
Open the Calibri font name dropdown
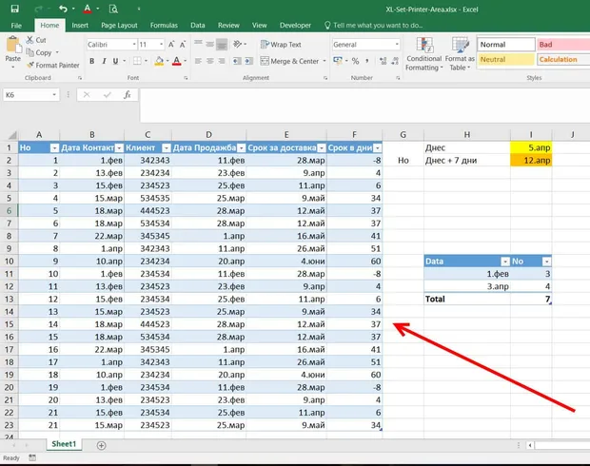(134, 45)
